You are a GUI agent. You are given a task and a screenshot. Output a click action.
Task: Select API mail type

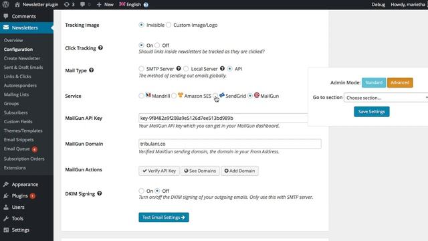pyautogui.click(x=230, y=68)
